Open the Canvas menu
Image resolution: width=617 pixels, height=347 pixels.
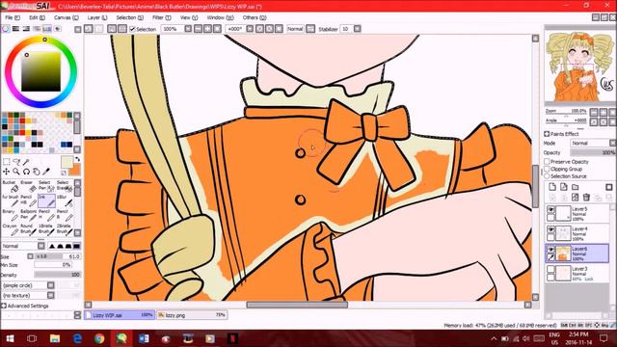coord(66,17)
